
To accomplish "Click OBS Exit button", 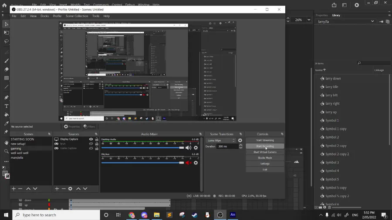I will (265, 170).
